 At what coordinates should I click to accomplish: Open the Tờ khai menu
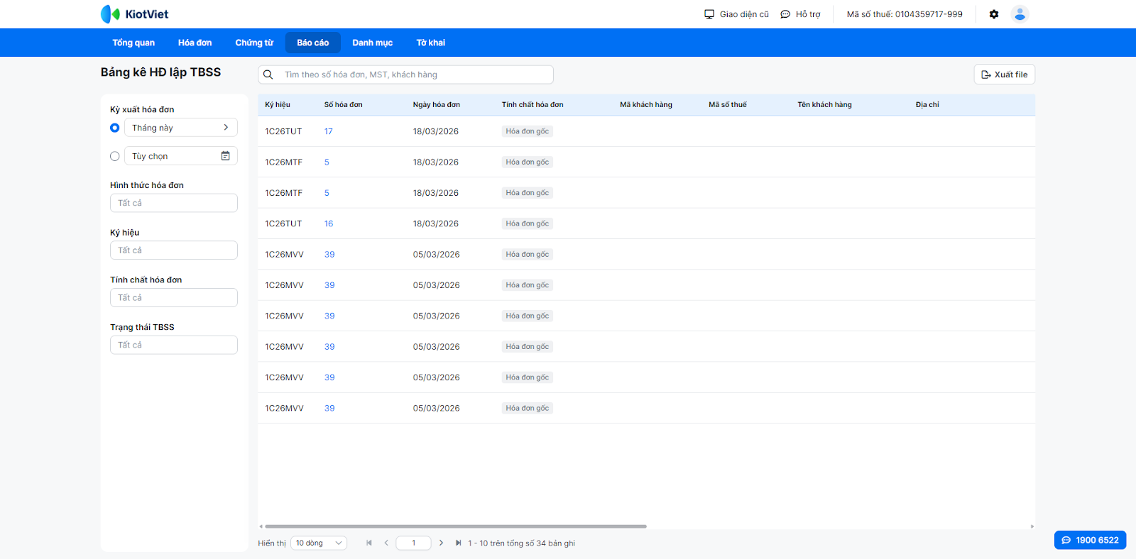point(430,43)
